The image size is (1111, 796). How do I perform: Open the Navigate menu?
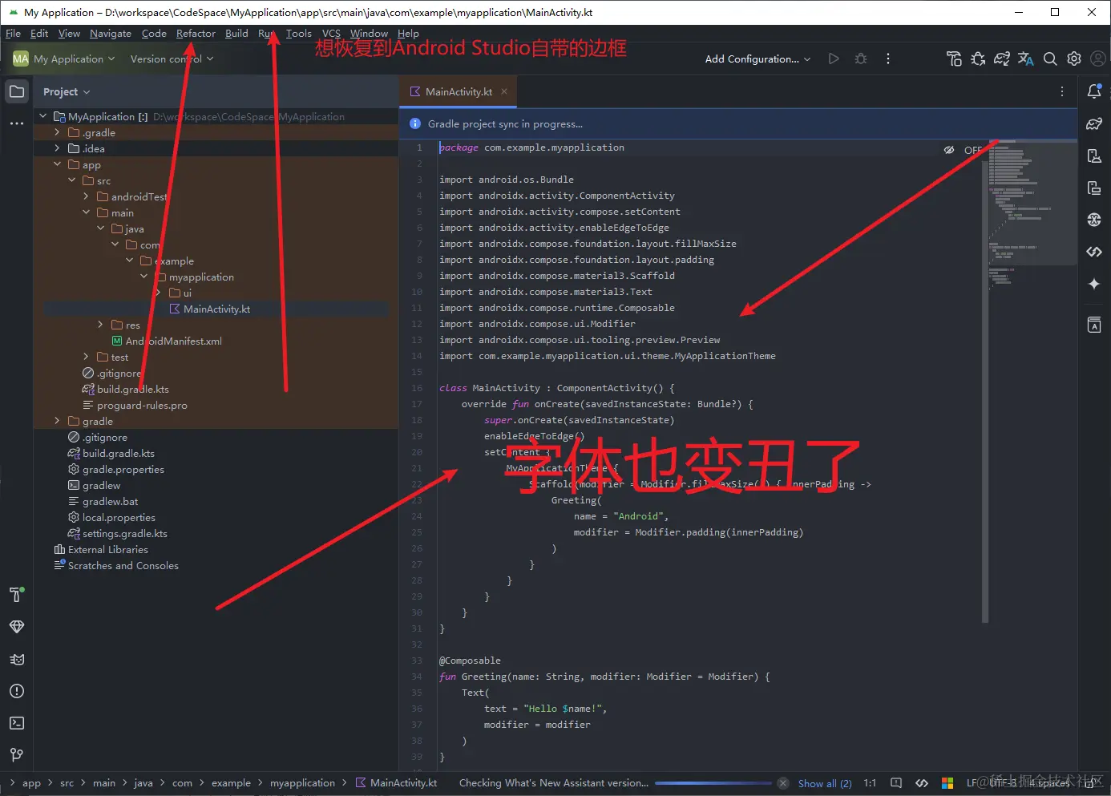(x=111, y=34)
